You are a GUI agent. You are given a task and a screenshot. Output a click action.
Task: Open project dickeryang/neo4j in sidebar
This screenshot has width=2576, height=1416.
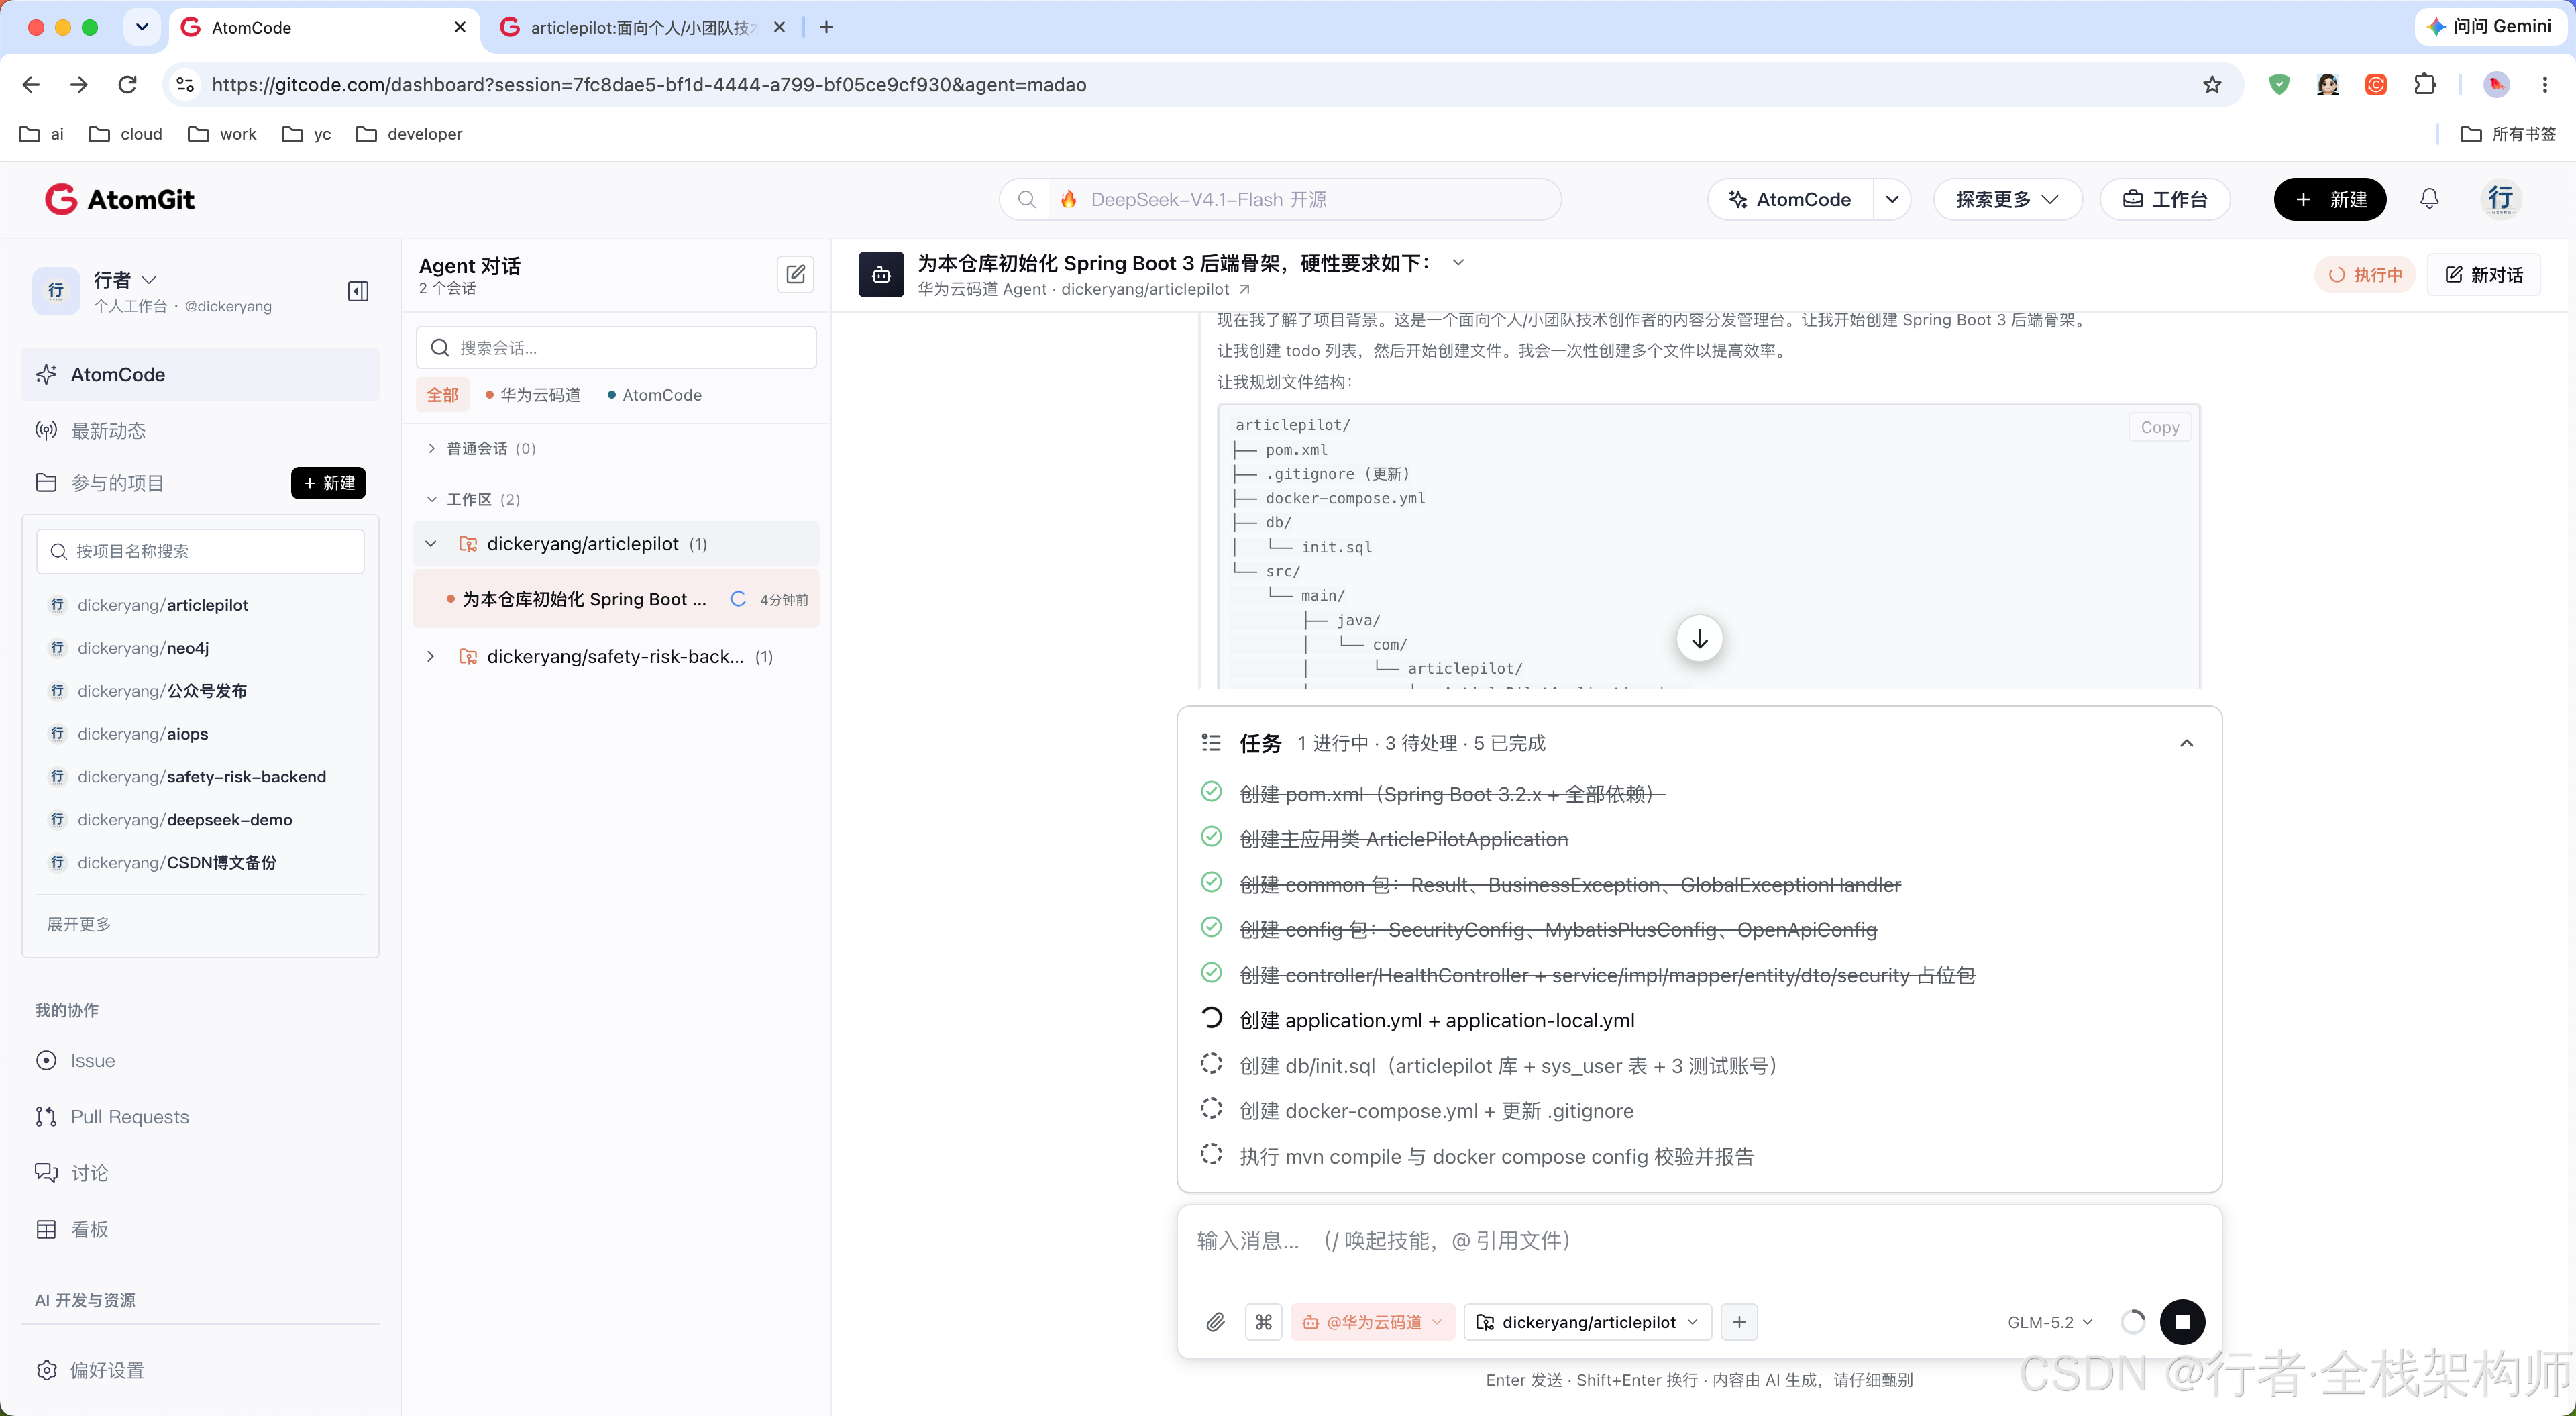[x=143, y=648]
